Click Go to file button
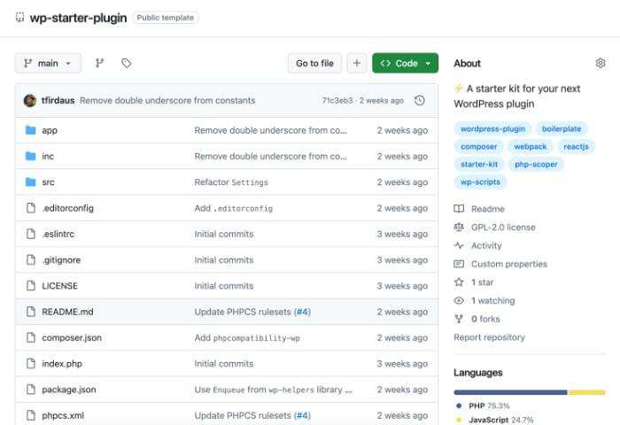The width and height of the screenshot is (620, 425). tap(314, 63)
